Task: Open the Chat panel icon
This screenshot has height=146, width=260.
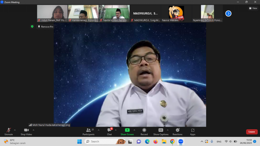Action: pos(109,130)
